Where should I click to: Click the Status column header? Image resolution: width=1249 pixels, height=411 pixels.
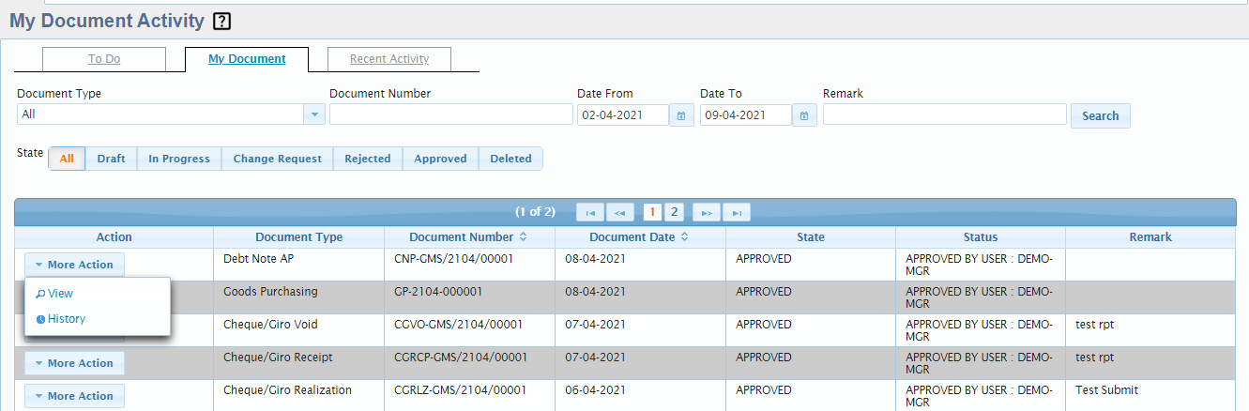tap(981, 237)
